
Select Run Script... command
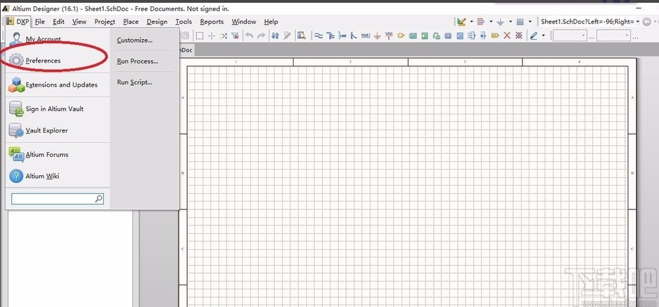click(135, 82)
